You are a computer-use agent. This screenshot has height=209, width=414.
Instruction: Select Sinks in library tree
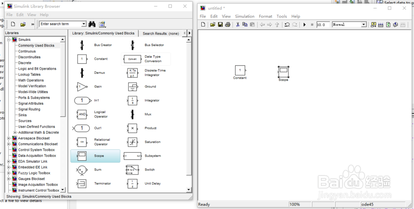pos(22,115)
